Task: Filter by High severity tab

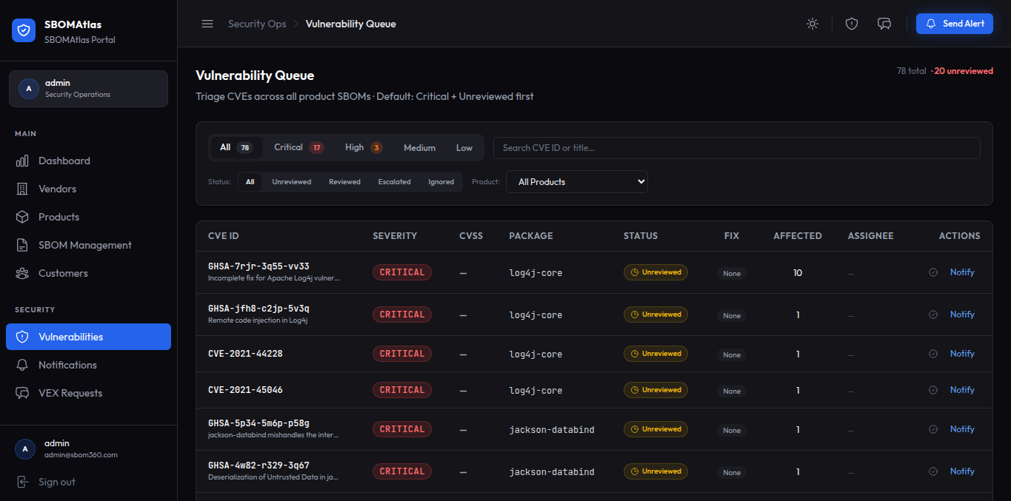Action: pyautogui.click(x=363, y=148)
